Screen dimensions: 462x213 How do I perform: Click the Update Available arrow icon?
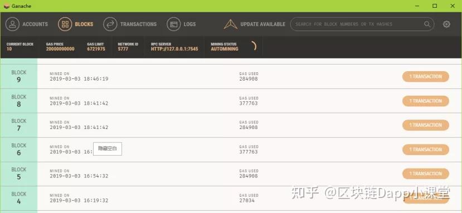tap(231, 24)
